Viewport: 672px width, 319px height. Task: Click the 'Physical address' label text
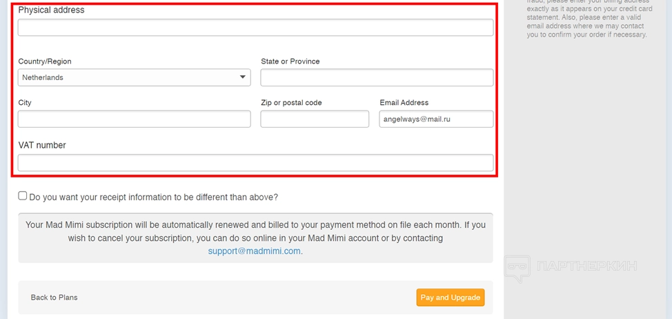coord(51,10)
